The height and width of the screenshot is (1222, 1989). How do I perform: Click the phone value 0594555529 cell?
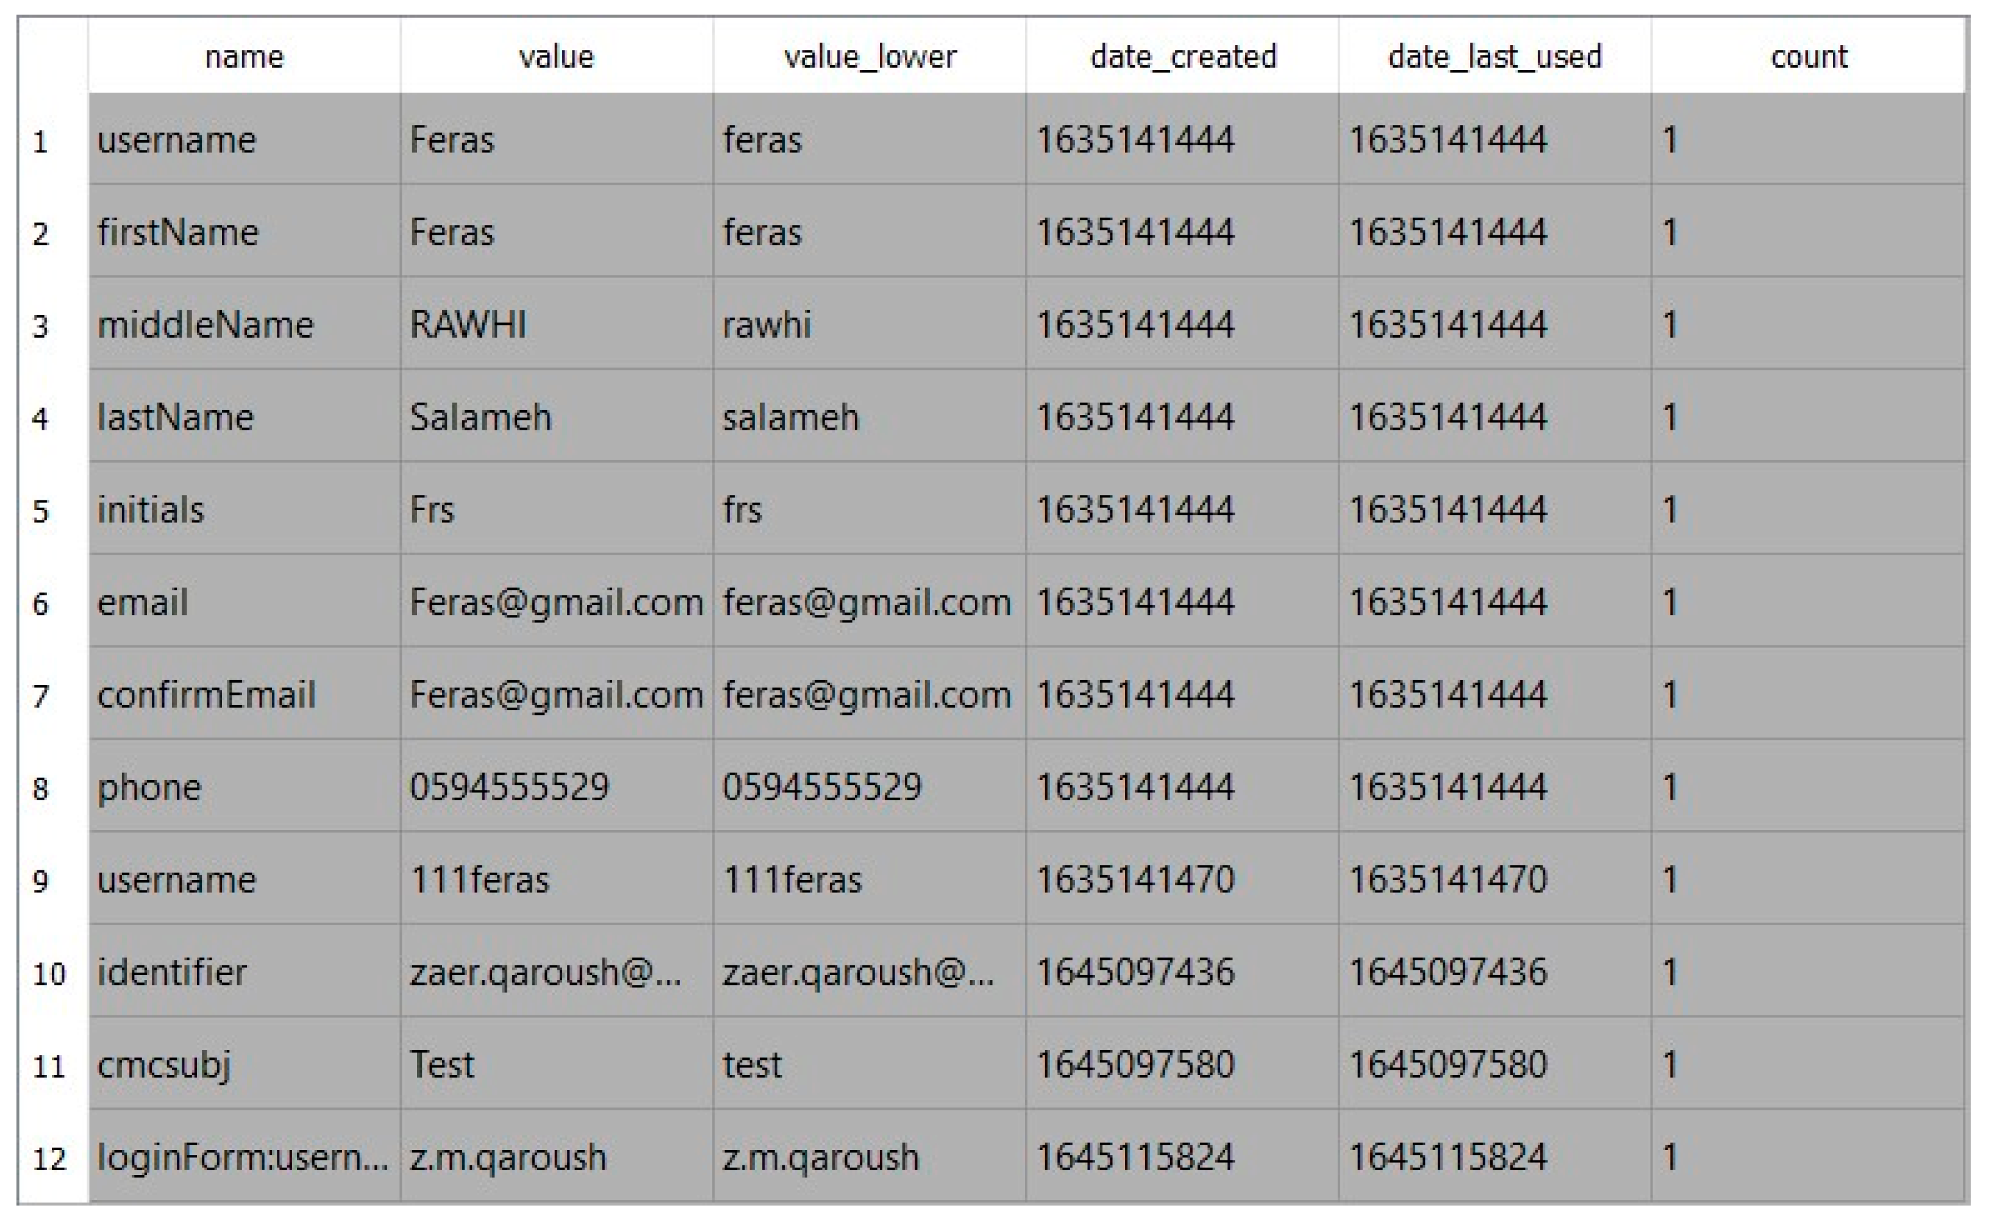pyautogui.click(x=509, y=787)
